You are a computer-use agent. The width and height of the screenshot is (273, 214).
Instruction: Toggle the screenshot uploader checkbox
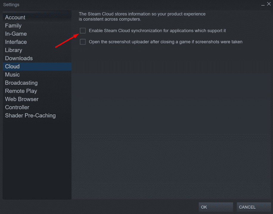point(83,42)
